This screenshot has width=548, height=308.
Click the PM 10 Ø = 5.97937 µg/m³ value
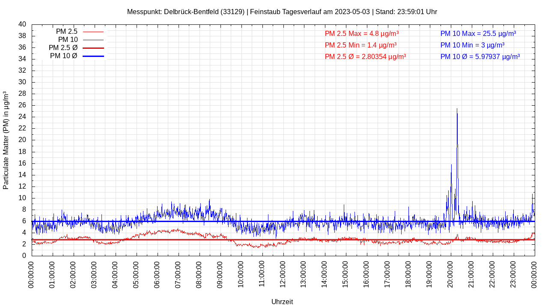click(x=480, y=56)
